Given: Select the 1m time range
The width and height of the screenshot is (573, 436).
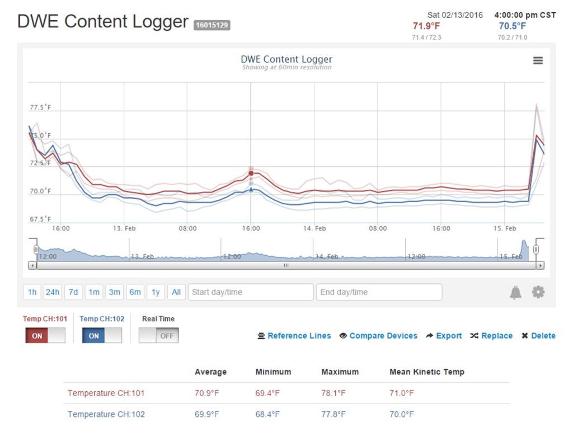Looking at the screenshot, I should [94, 292].
